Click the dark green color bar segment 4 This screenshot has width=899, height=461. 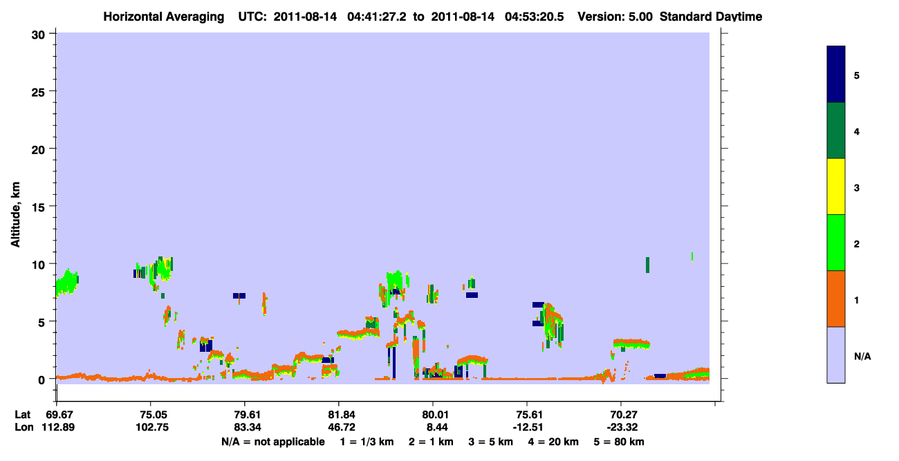836,131
